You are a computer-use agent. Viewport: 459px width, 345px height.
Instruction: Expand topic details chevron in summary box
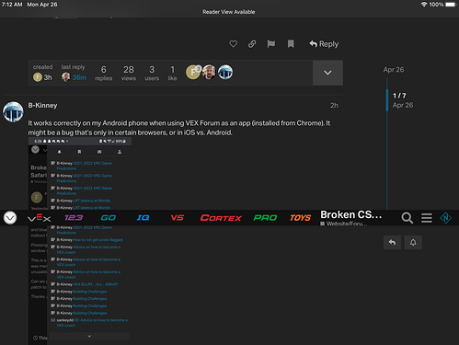(327, 73)
